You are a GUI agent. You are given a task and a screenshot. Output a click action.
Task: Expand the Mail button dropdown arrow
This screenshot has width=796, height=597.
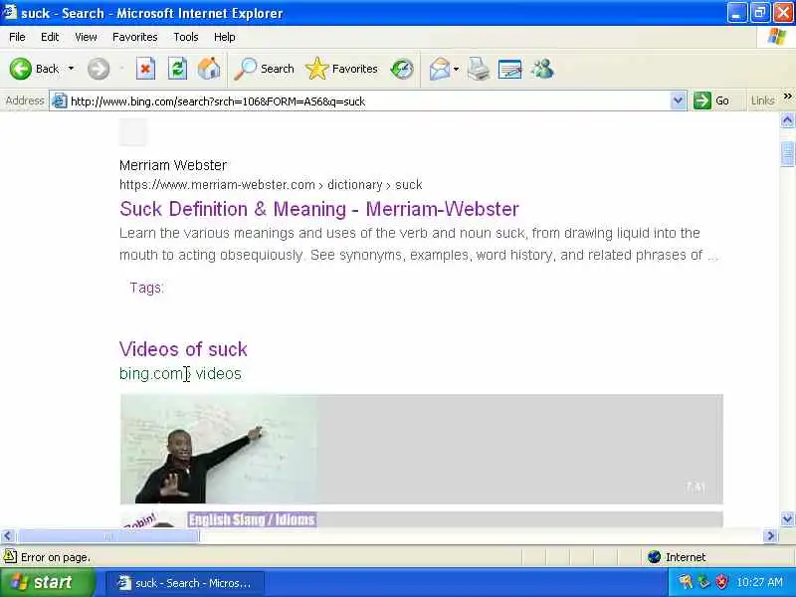[x=456, y=69]
